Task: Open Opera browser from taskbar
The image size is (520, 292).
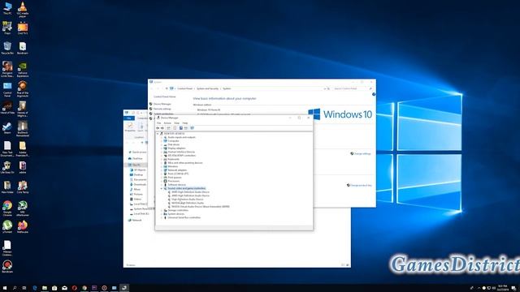Action: (x=75, y=288)
